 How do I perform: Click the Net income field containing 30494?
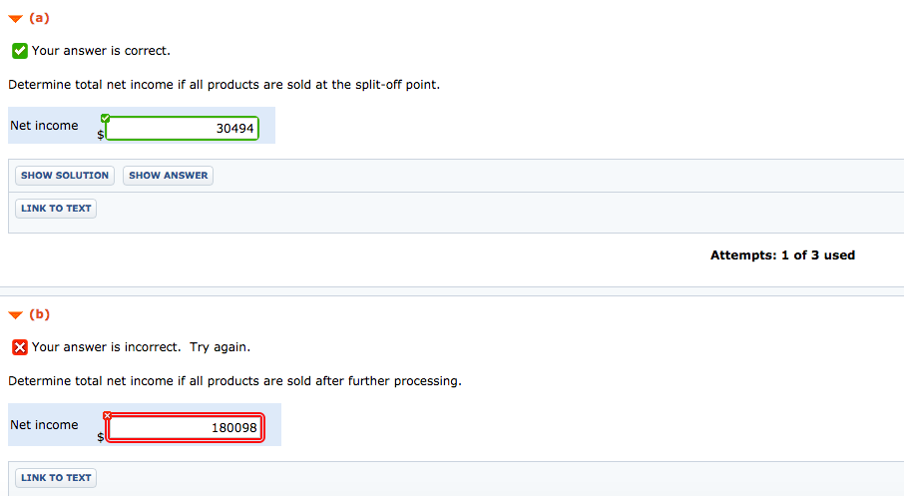(183, 128)
